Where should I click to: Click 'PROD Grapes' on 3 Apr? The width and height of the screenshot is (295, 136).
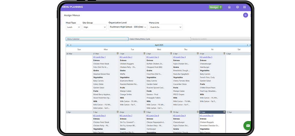point(179,94)
